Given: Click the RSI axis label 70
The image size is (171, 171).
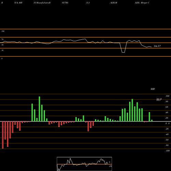Looking at the screenshot, I should [x=2, y=39].
